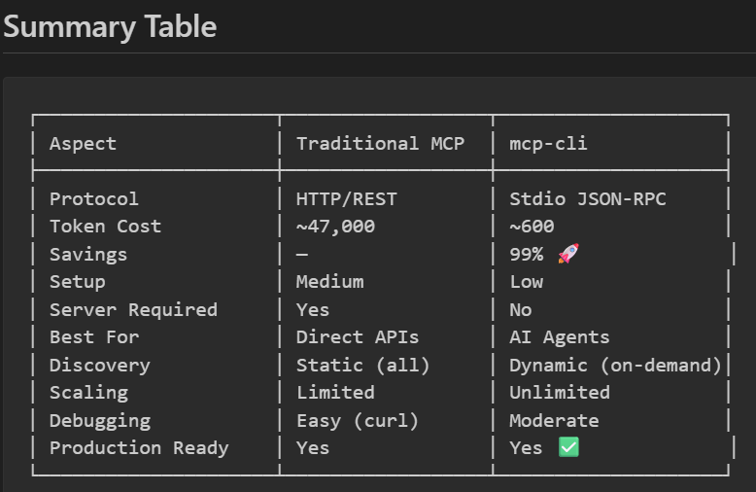This screenshot has width=756, height=492.
Task: Click the ~600 token cost value
Action: pos(532,227)
